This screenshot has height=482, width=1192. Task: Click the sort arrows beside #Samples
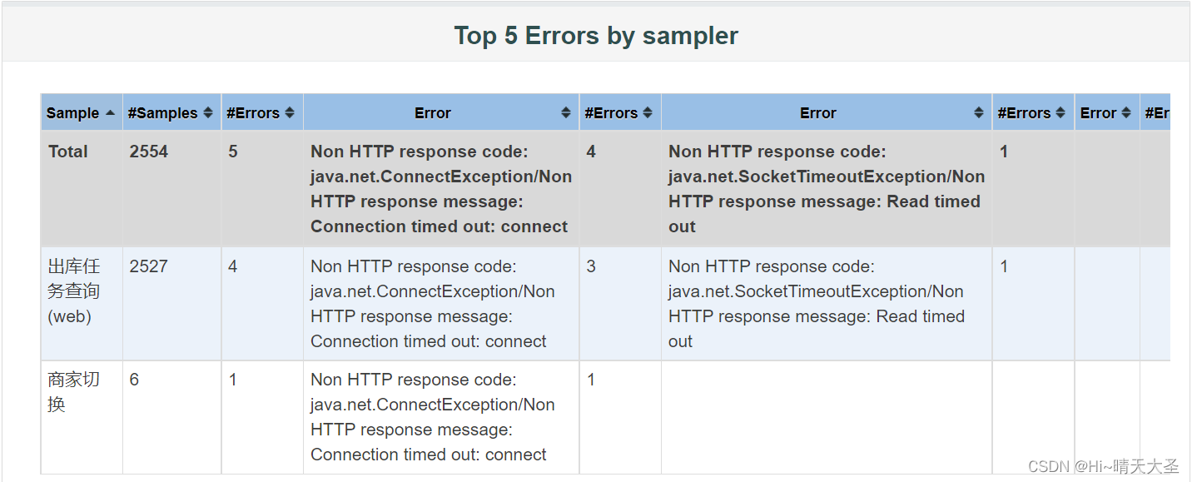click(208, 113)
